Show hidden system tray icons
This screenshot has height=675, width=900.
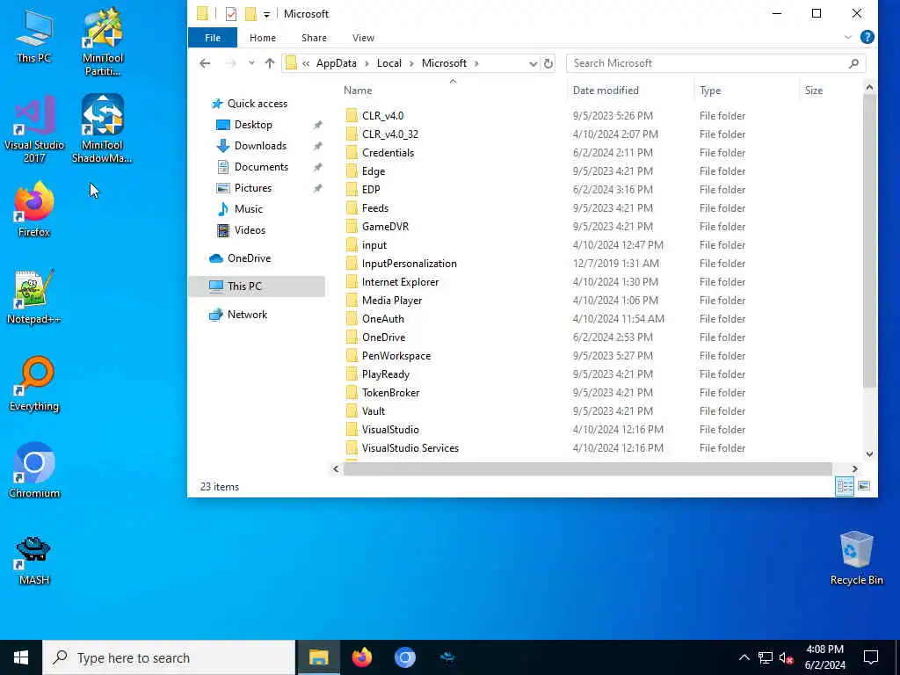coord(744,657)
